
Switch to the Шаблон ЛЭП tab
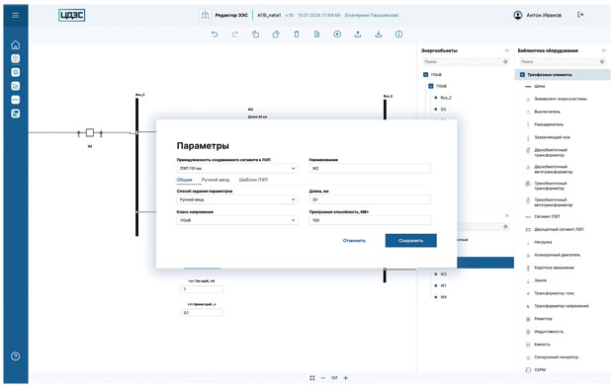pos(253,180)
